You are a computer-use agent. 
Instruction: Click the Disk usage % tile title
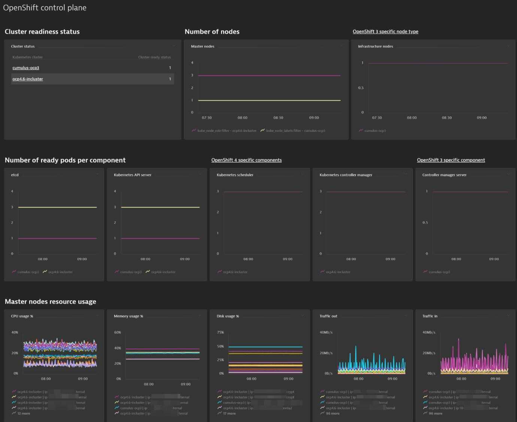(228, 316)
